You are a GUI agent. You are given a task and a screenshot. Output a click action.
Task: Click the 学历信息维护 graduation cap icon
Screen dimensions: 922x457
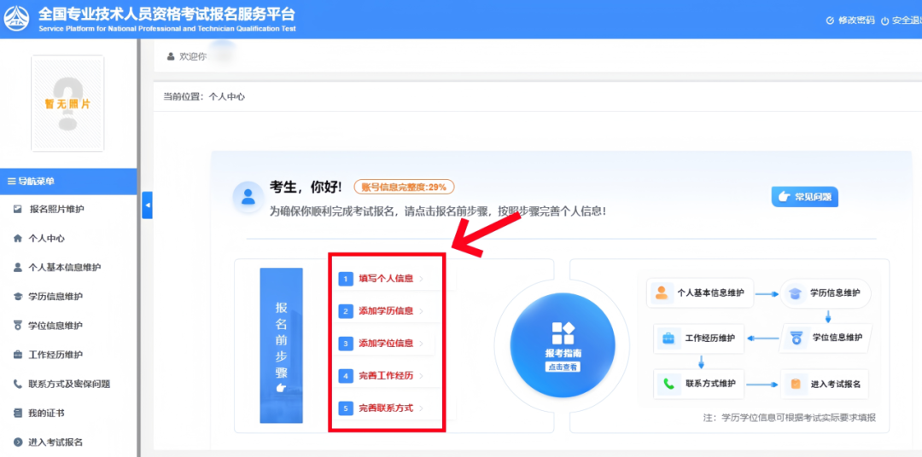coord(796,292)
